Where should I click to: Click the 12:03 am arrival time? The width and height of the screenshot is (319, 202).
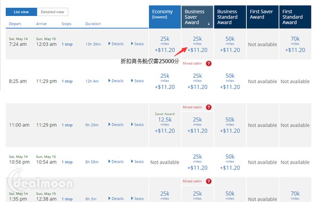click(46, 44)
